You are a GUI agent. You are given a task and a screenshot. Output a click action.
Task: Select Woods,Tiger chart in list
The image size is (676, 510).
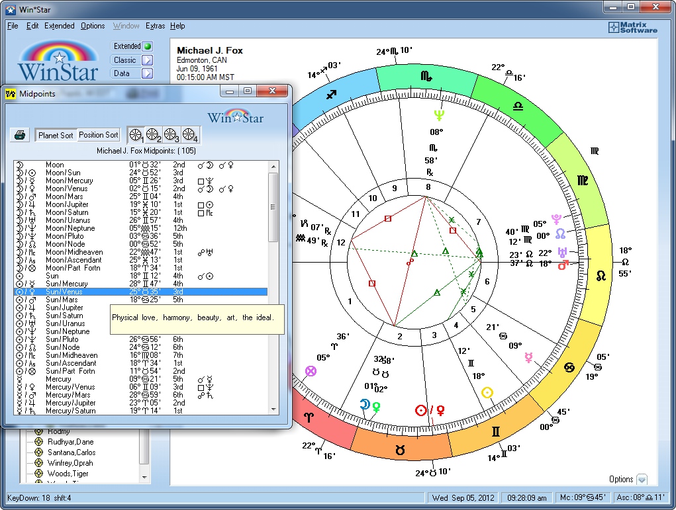click(68, 474)
